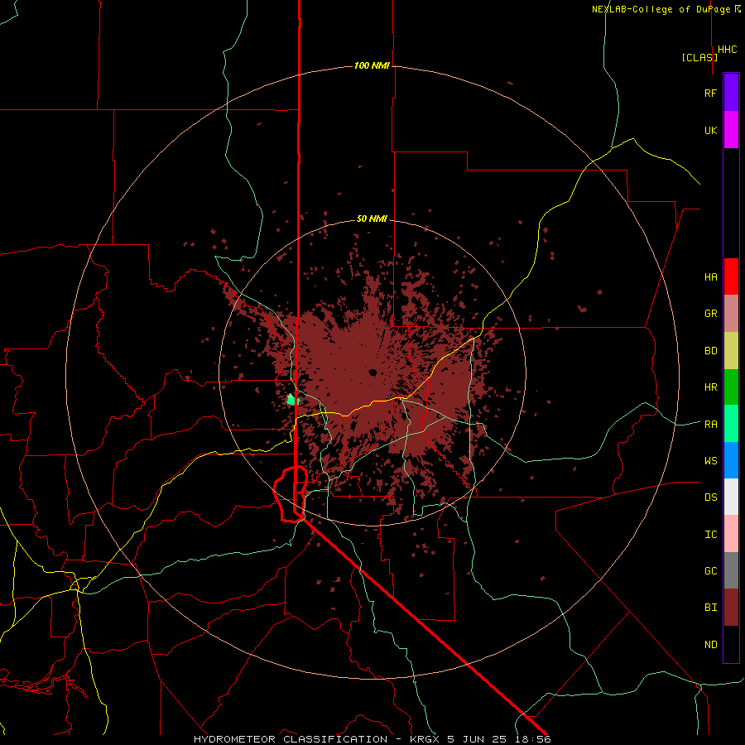Screen dimensions: 745x745
Task: Click the light pink IC color swatch
Action: click(x=731, y=534)
